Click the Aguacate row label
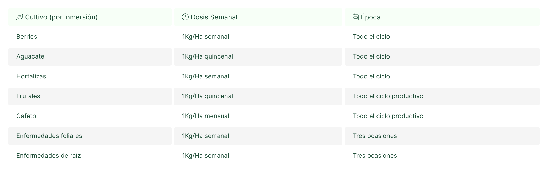Image resolution: width=548 pixels, height=173 pixels. [x=30, y=56]
